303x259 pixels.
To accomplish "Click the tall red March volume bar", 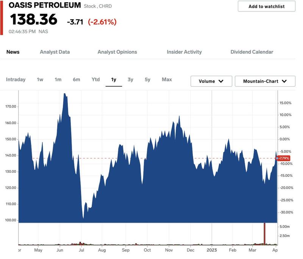I will pos(264,234).
